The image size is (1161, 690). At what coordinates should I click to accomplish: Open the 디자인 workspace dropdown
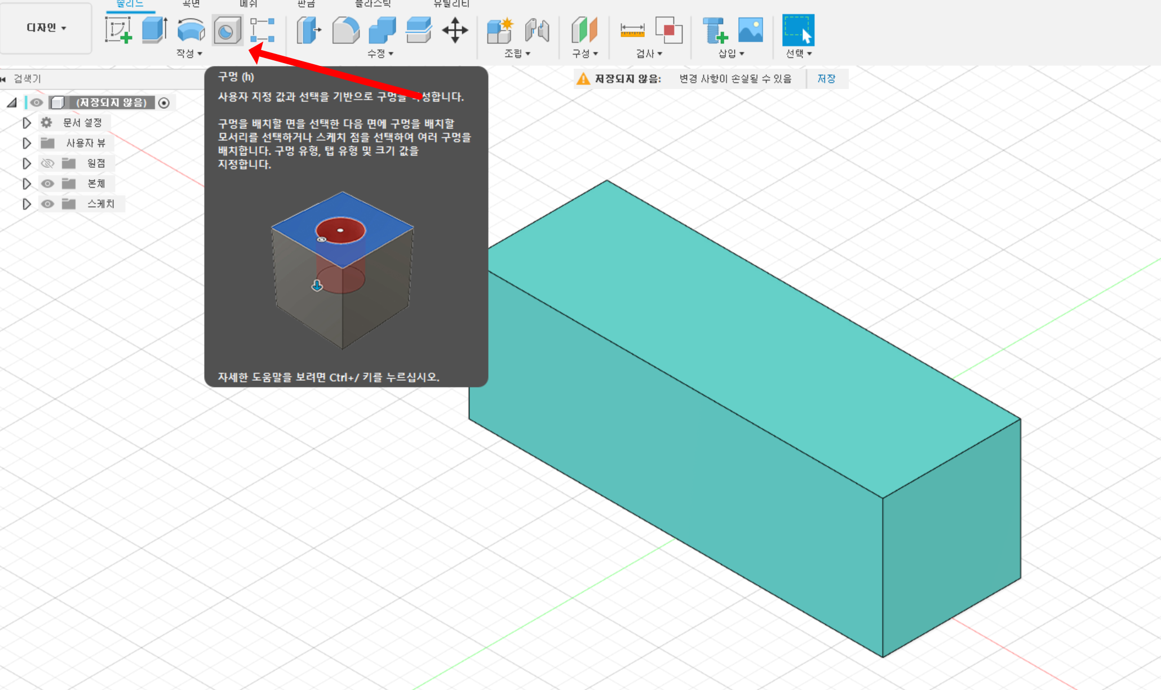pyautogui.click(x=46, y=28)
